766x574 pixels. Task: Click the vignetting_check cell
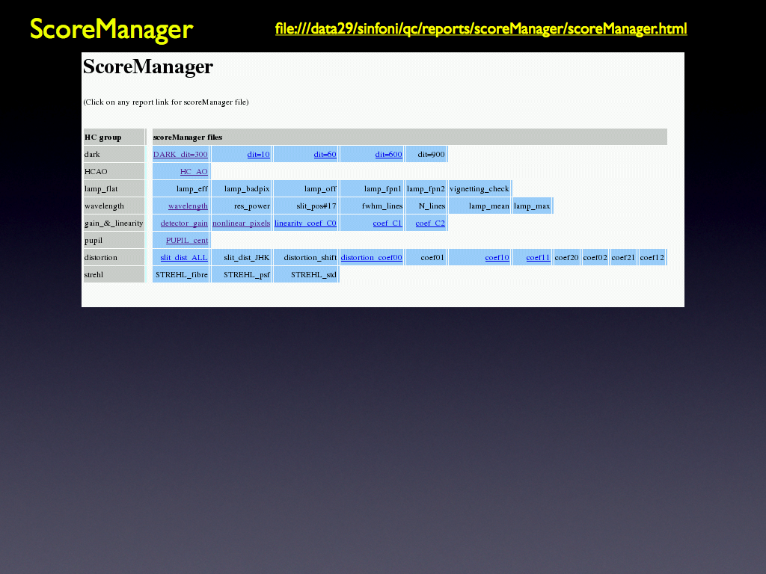pos(479,189)
